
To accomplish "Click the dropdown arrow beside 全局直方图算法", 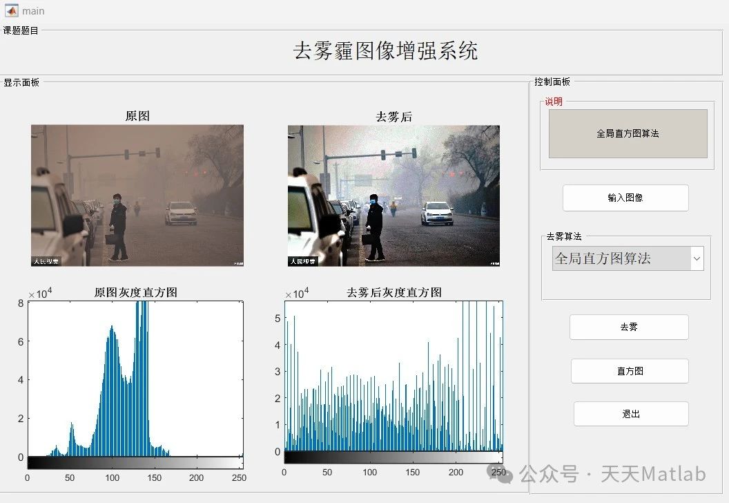I will (x=697, y=258).
